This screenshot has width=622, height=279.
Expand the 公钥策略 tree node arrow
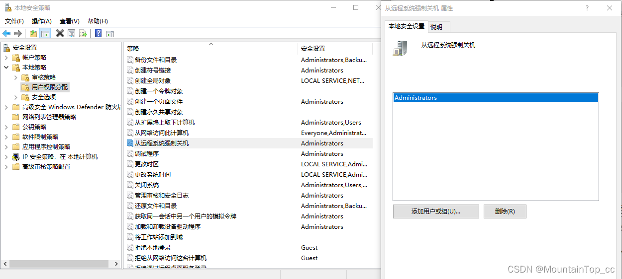(6, 127)
